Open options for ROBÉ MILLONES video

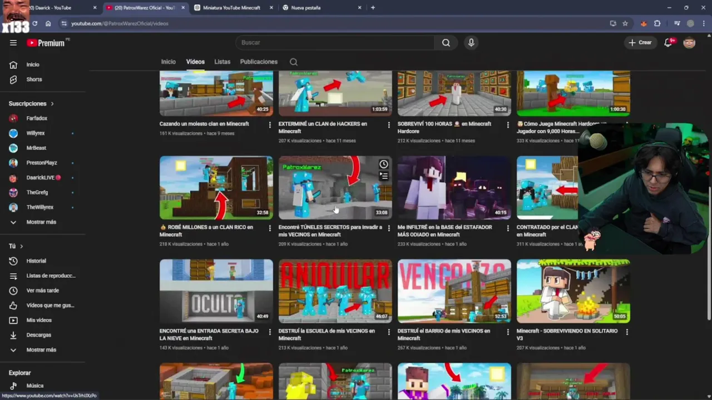[x=270, y=228]
